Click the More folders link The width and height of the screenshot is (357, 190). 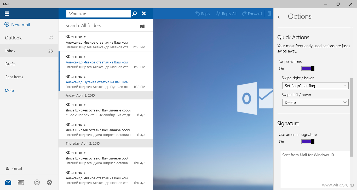9,91
